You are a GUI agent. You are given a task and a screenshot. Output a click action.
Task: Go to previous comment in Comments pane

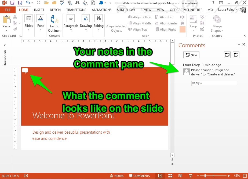pos(227,55)
